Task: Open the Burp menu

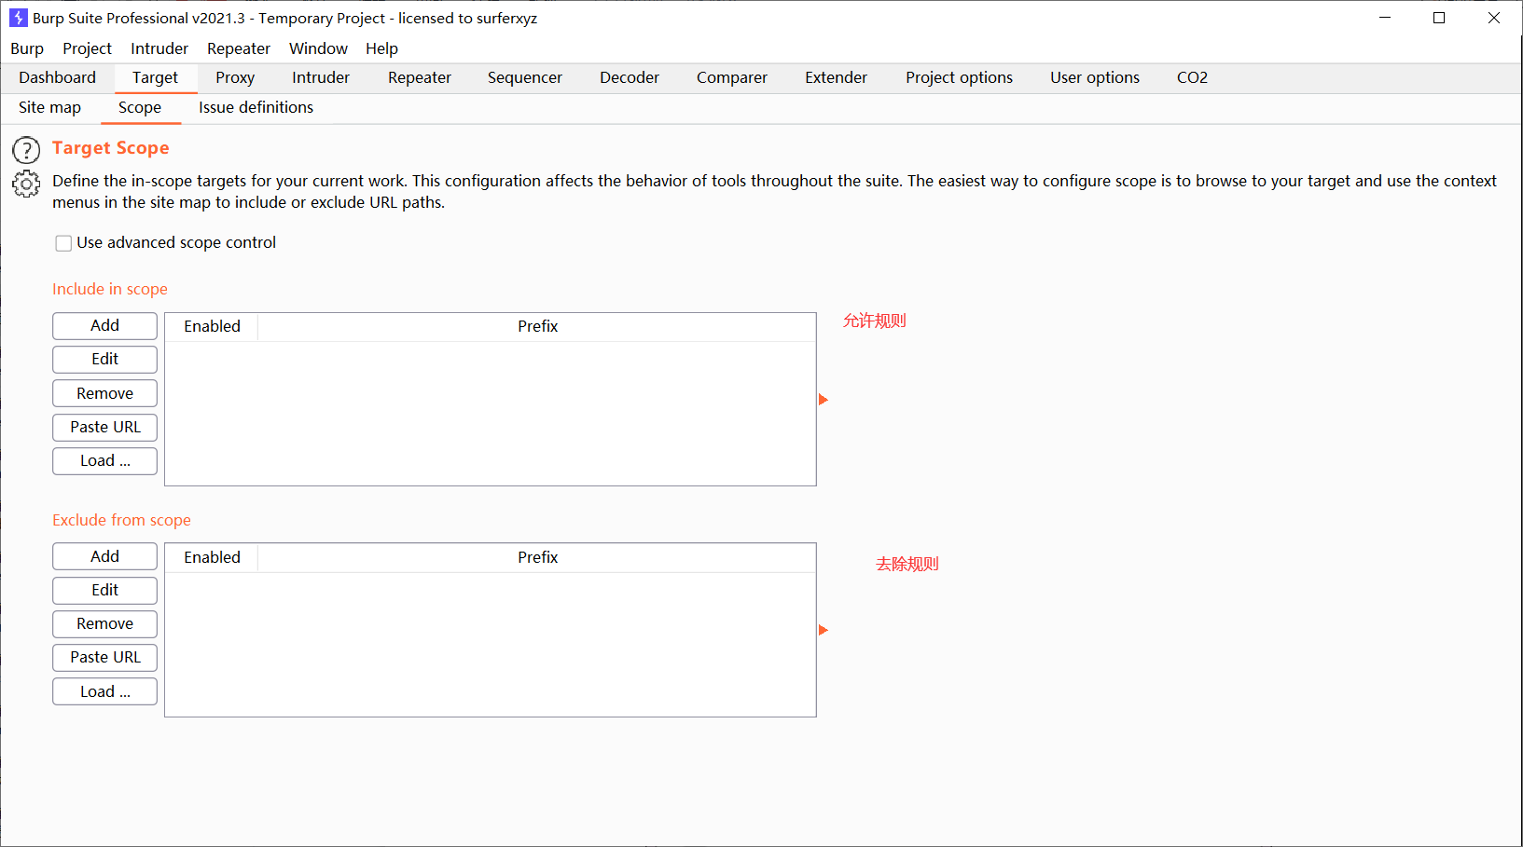Action: pyautogui.click(x=27, y=48)
